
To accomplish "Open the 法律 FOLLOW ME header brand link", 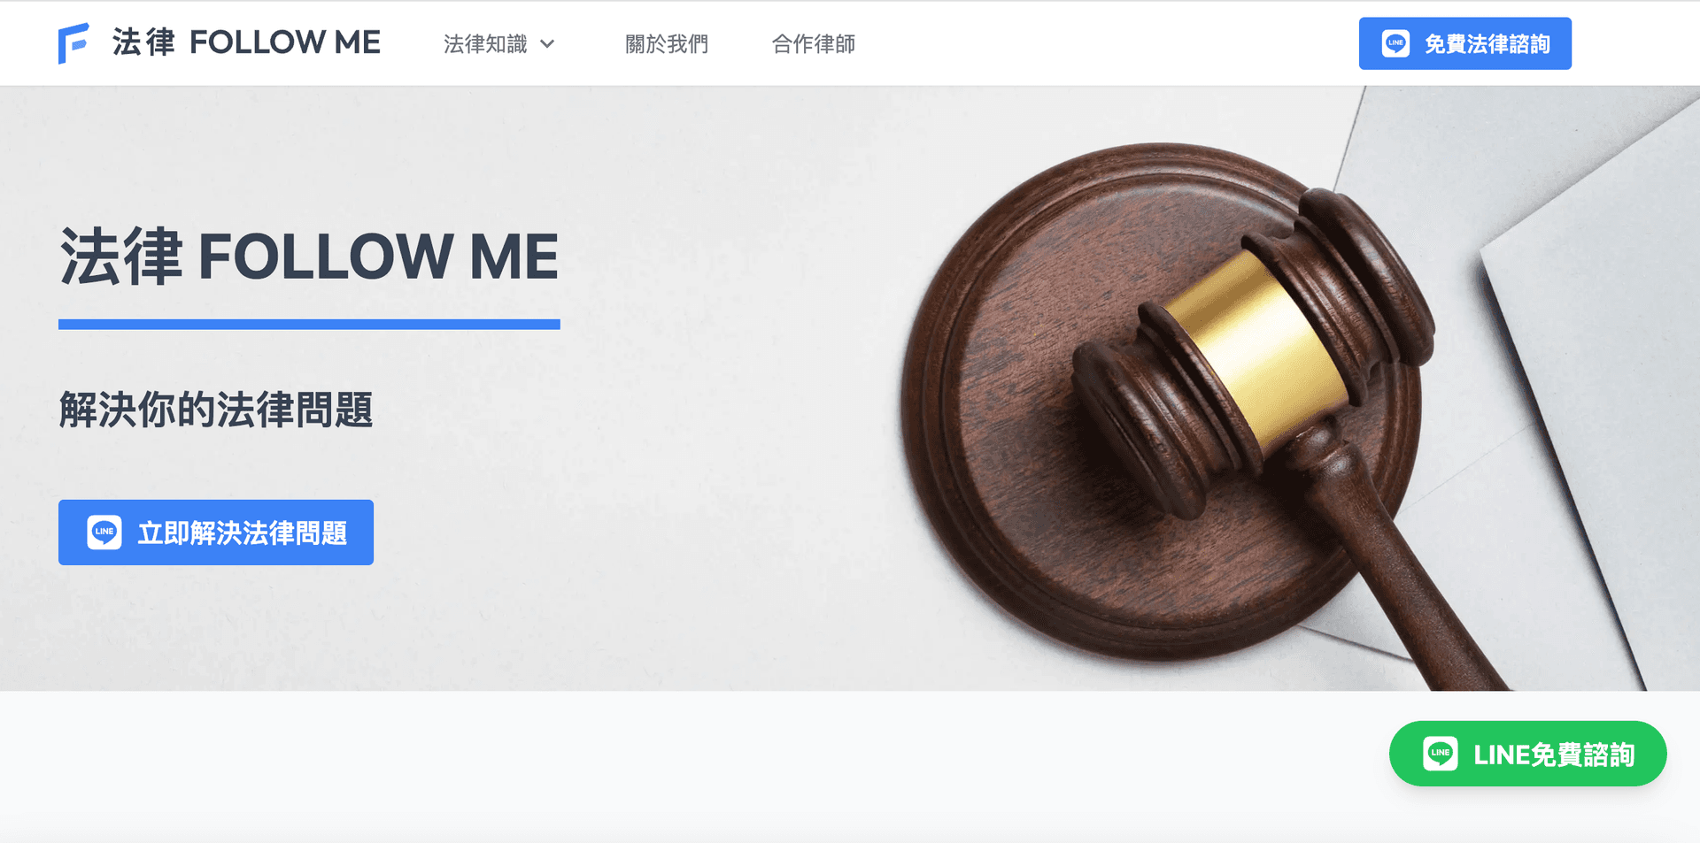I will point(220,42).
